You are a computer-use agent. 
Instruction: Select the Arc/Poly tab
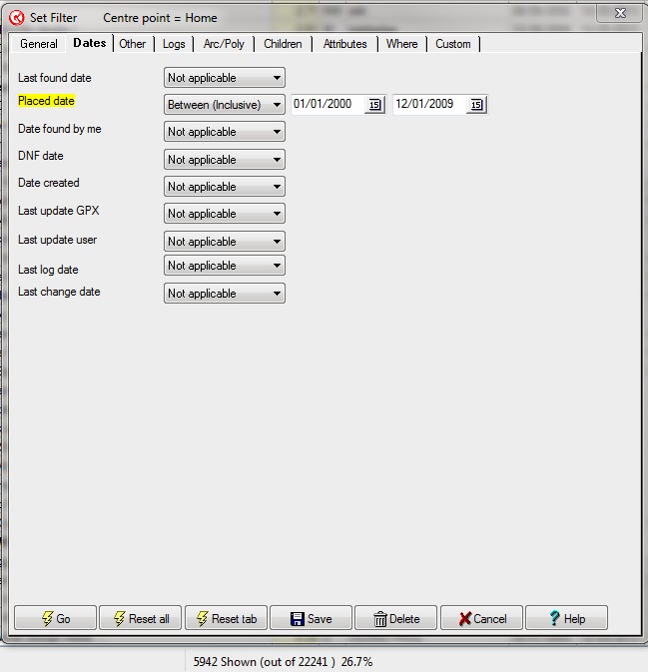coord(224,44)
